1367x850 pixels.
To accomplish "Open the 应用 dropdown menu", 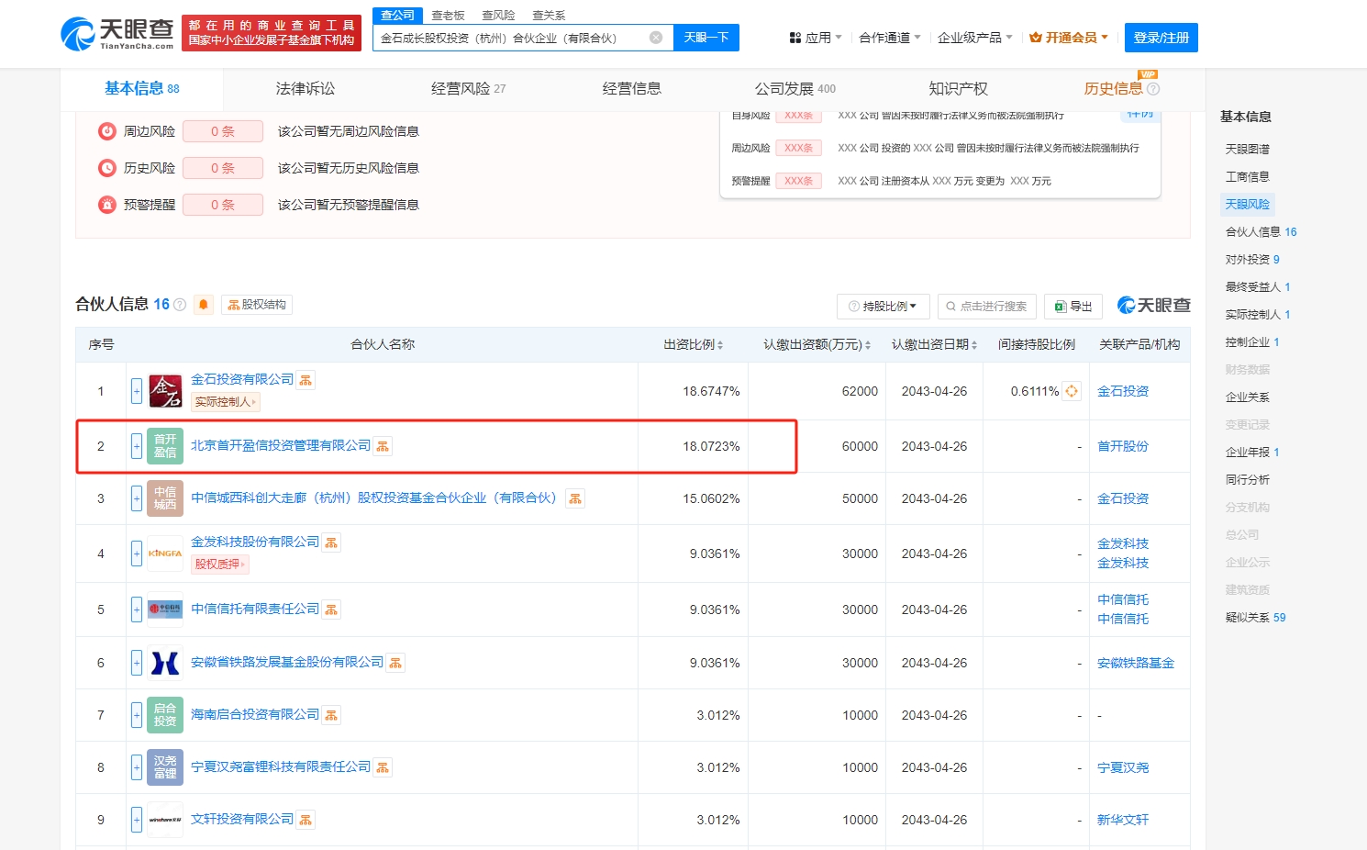I will 815,38.
